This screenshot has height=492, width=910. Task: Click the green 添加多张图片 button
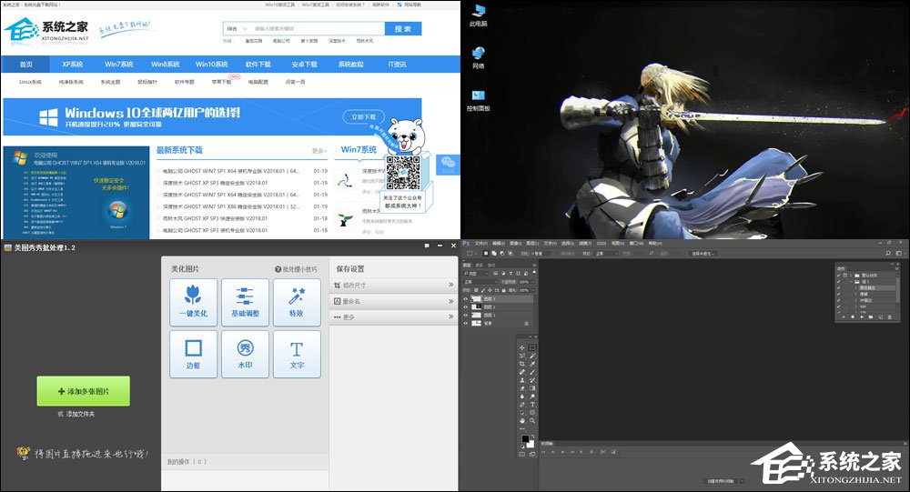coord(83,391)
